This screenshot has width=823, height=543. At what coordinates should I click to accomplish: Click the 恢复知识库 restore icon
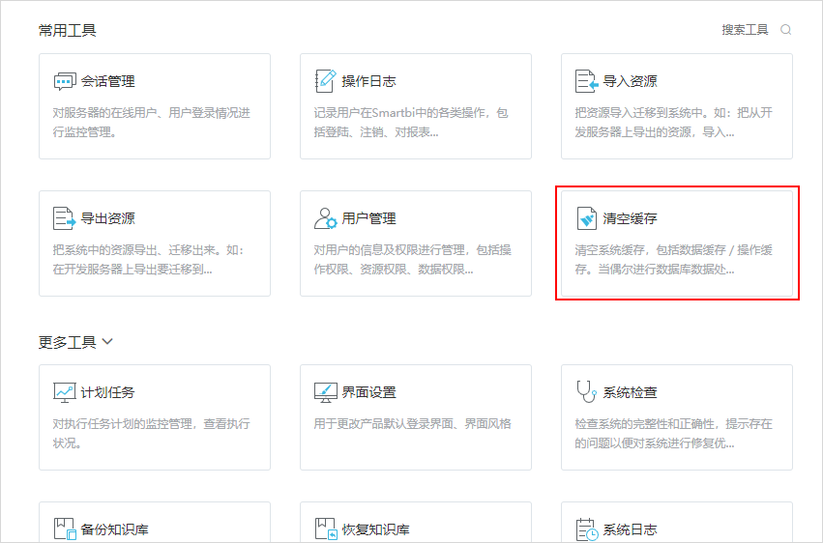point(326,529)
